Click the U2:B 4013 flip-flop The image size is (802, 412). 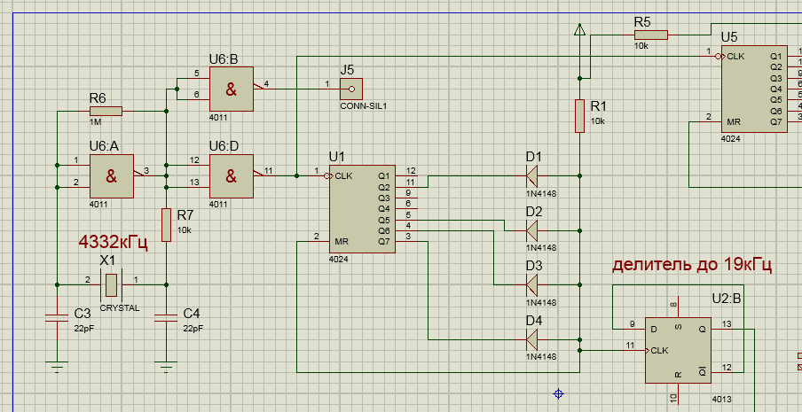679,349
